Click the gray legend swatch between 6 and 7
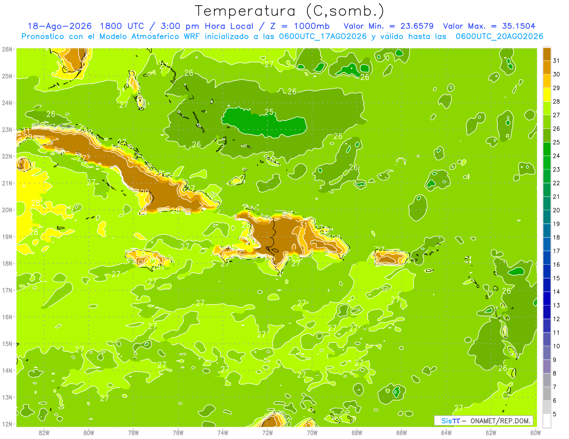 (547, 394)
